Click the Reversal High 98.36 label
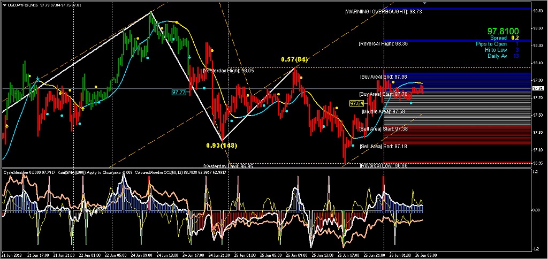548x259 pixels. (x=383, y=44)
